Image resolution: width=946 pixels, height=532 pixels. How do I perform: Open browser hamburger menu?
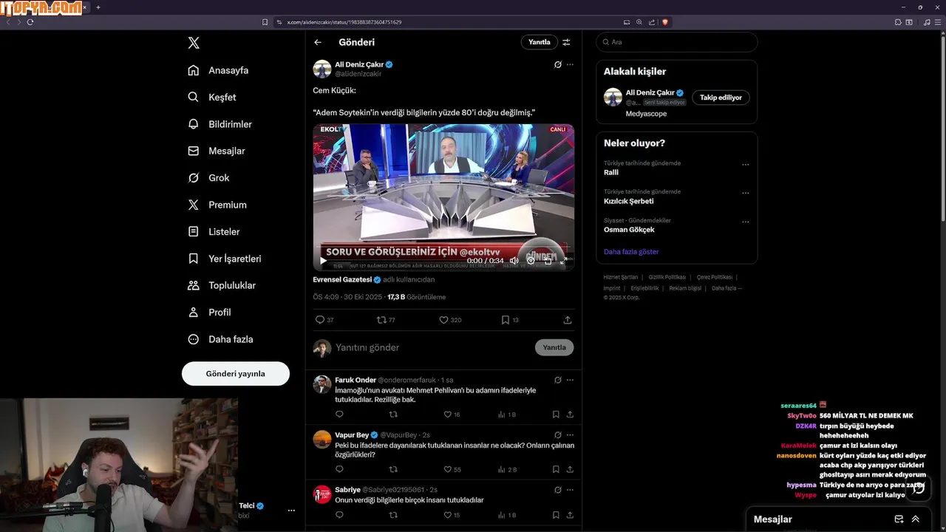click(x=939, y=22)
